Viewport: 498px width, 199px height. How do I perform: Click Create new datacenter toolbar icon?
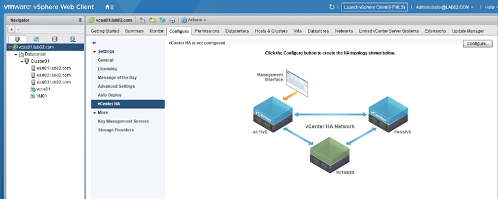[x=142, y=20]
